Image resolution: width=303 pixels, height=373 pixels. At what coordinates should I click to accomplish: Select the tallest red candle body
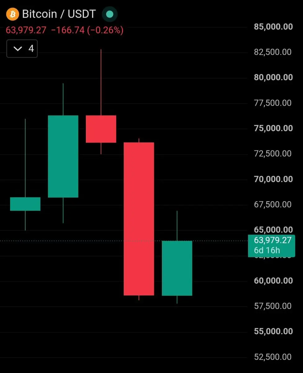[139, 219]
